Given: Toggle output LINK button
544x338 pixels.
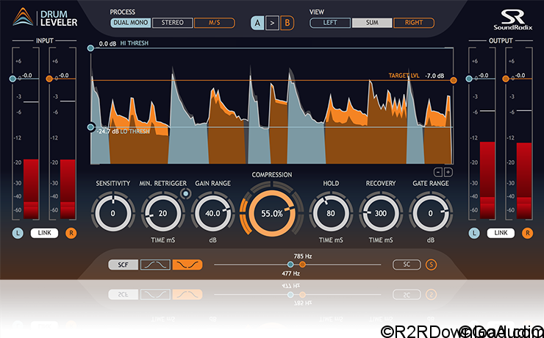Looking at the screenshot, I should [x=501, y=233].
